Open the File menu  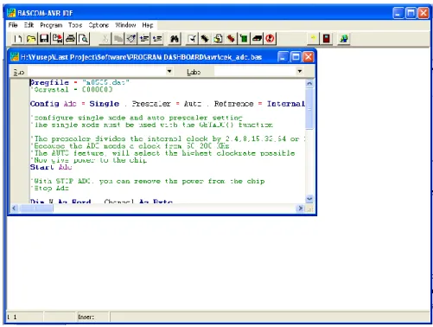click(x=13, y=25)
